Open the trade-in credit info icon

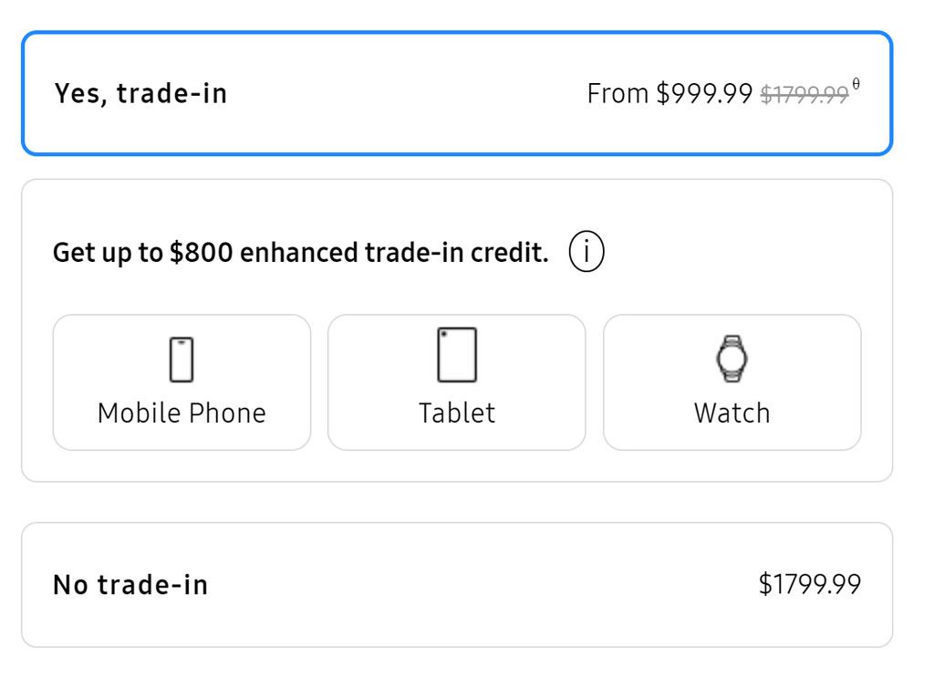coord(587,251)
